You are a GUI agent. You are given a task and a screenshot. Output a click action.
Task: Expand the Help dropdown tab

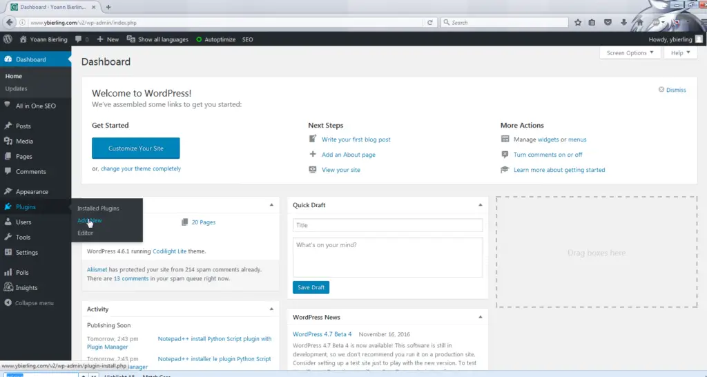(680, 52)
